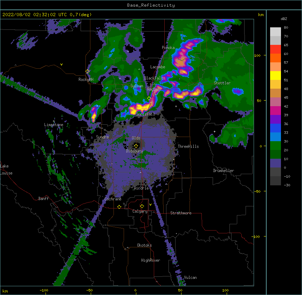Click the white asterisk marker above Limestone
The image size is (302, 295).
(54, 121)
